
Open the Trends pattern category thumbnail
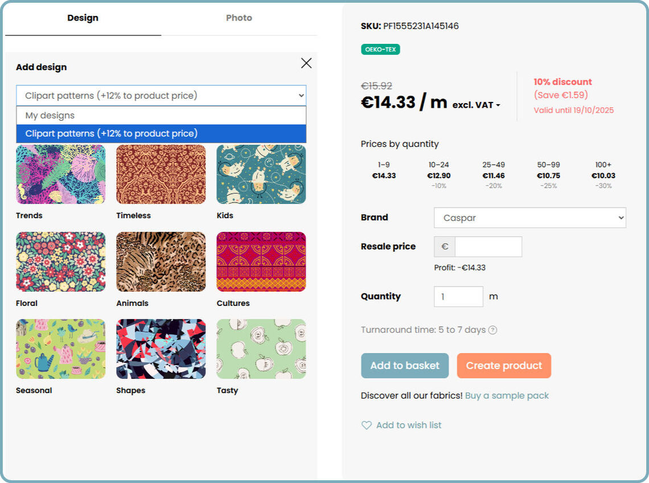(61, 174)
